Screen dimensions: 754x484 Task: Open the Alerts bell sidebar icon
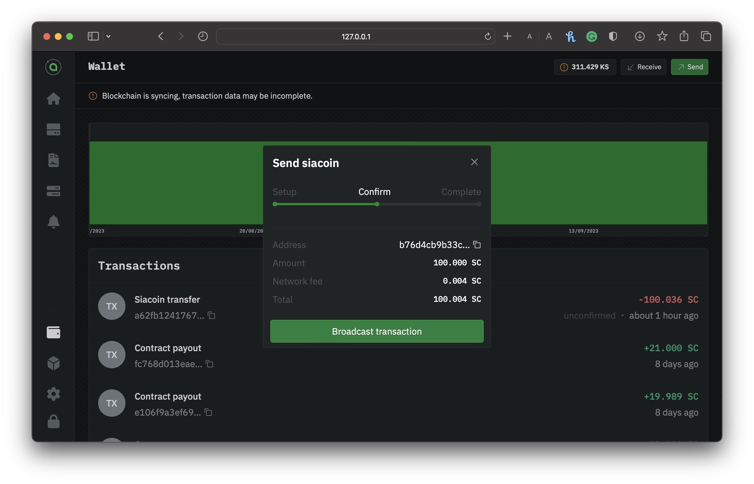click(53, 221)
